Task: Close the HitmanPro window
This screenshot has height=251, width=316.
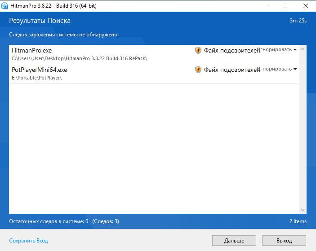Action: tap(306, 6)
